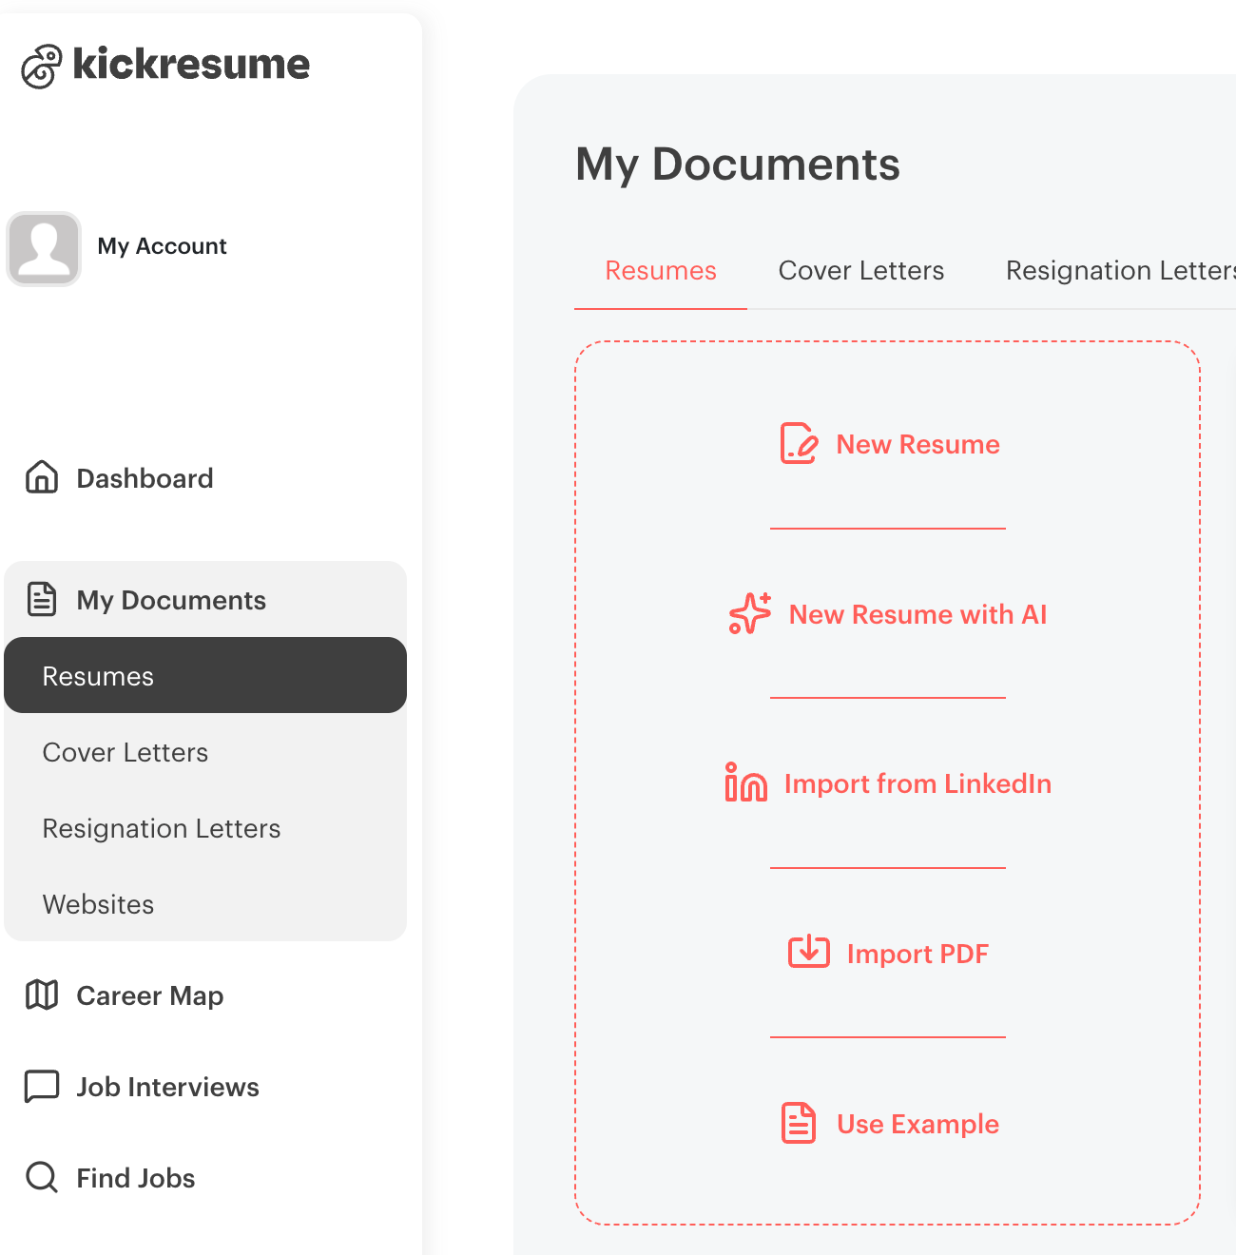Click the Use Example document icon
This screenshot has width=1236, height=1255.
(x=799, y=1123)
